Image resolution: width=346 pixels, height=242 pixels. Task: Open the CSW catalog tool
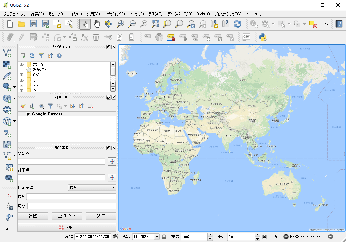246,37
